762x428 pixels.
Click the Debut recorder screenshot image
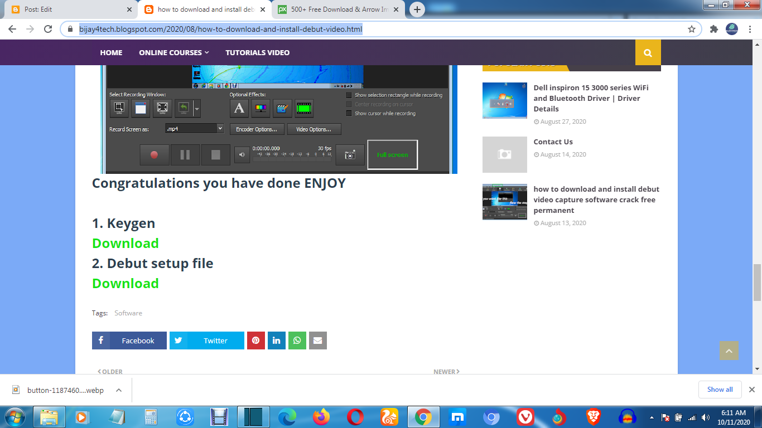coord(279,119)
